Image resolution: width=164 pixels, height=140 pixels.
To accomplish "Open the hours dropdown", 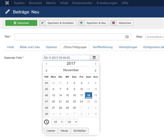I will (x=58, y=122).
